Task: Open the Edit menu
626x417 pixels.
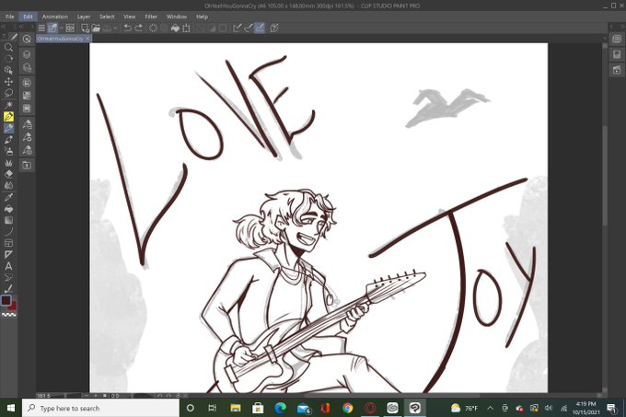Action: [28, 17]
